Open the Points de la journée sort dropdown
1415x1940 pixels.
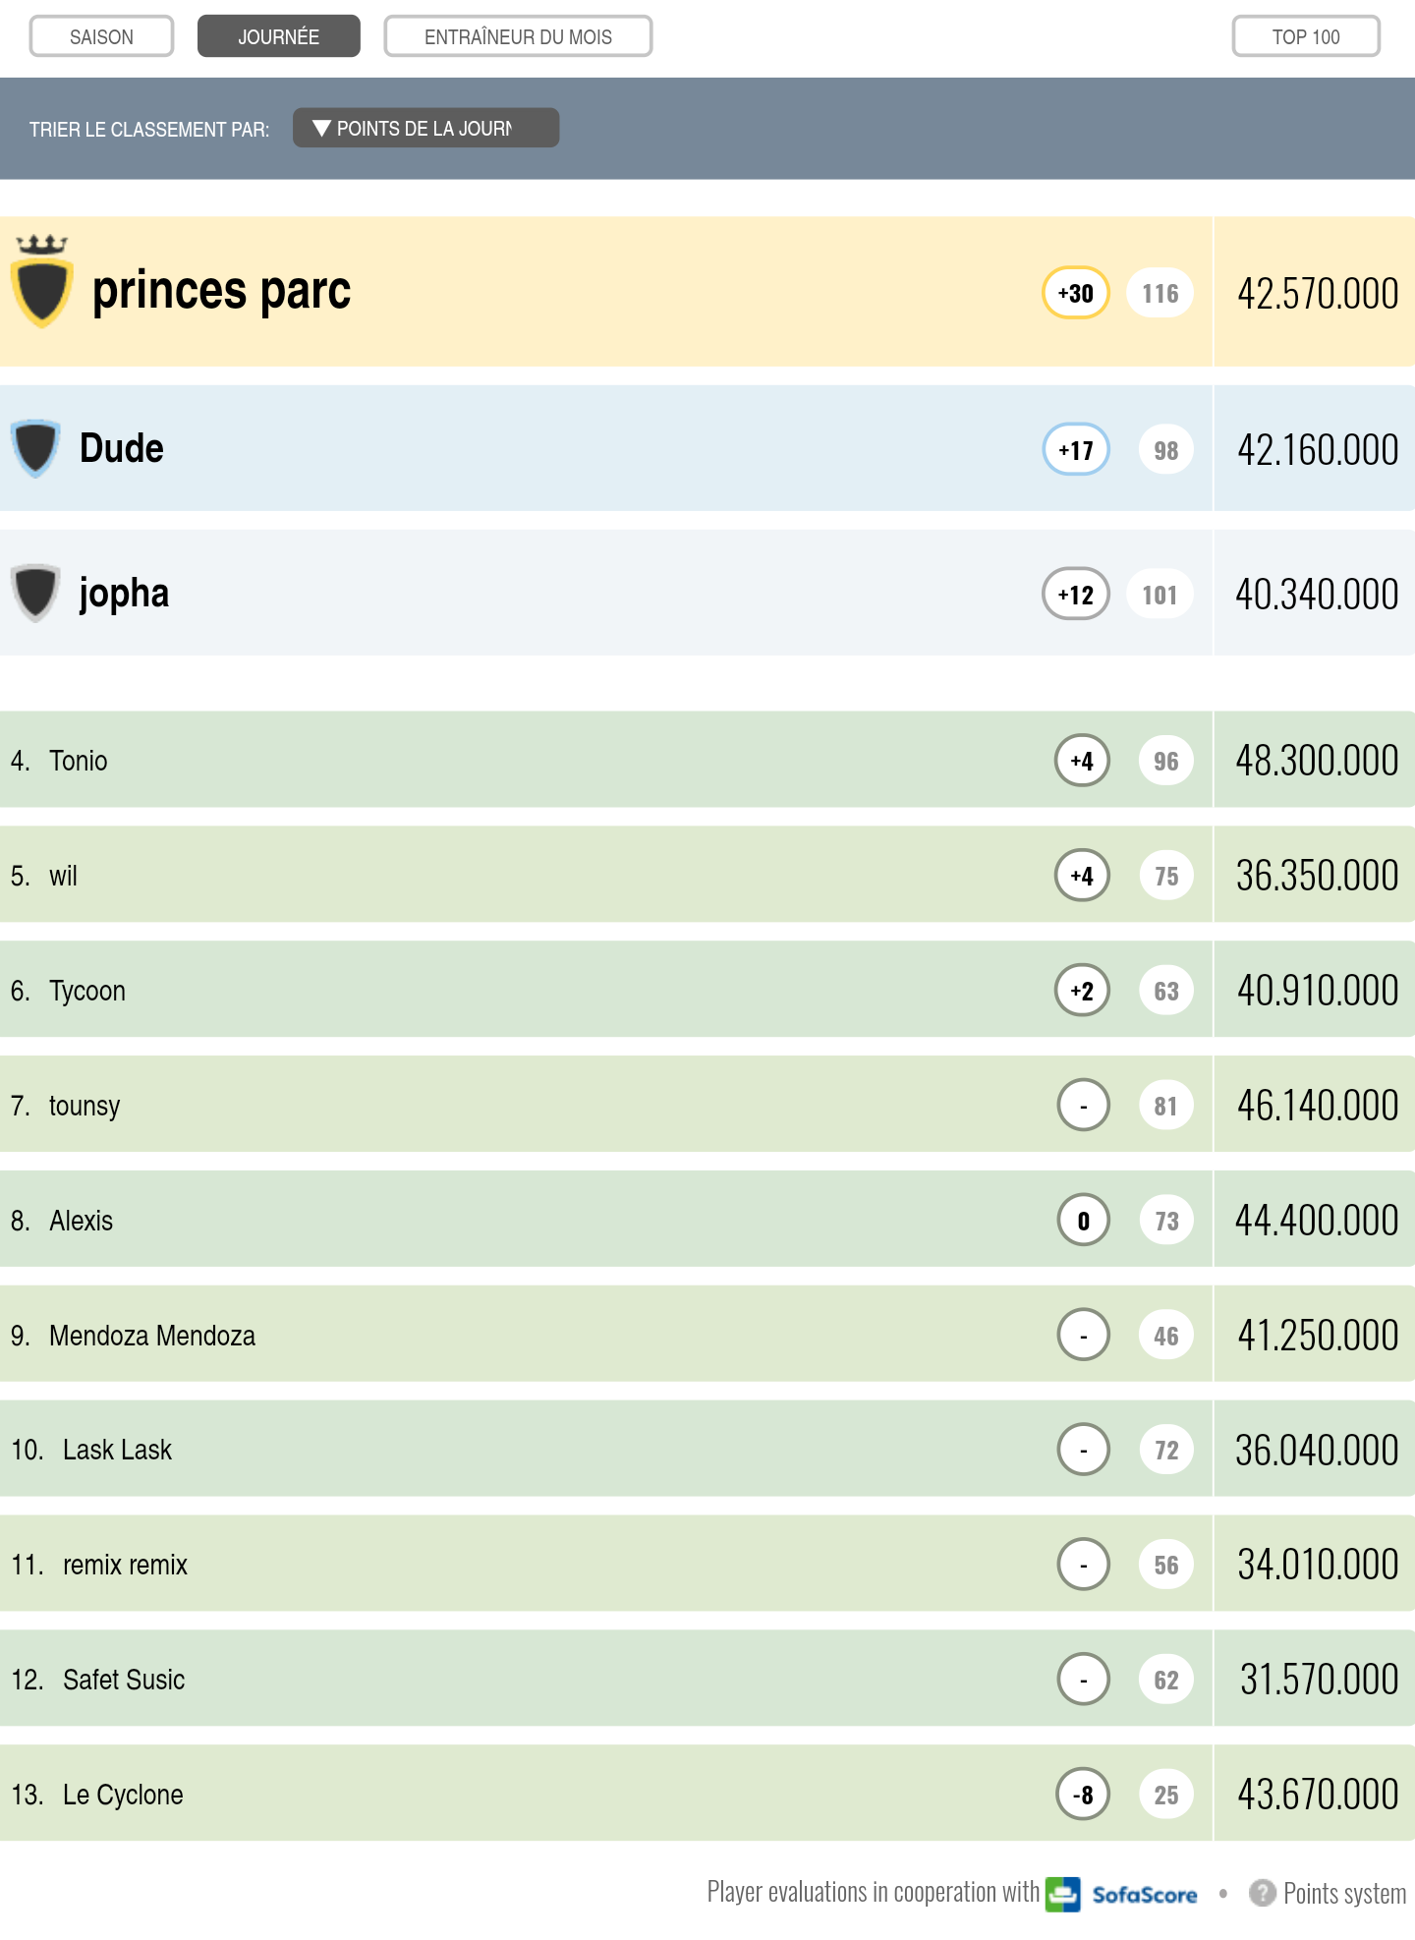425,128
